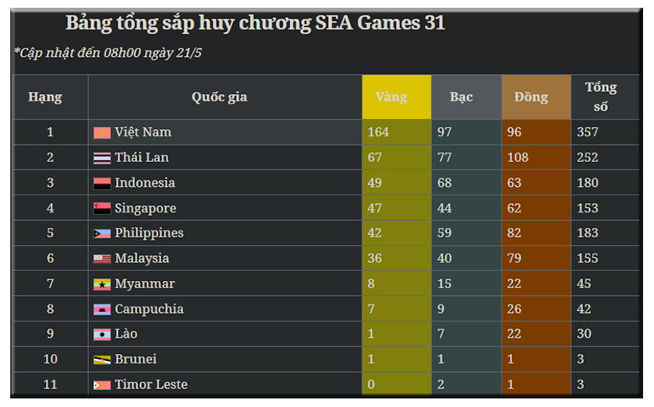Select the brown Đồng column header

click(532, 97)
